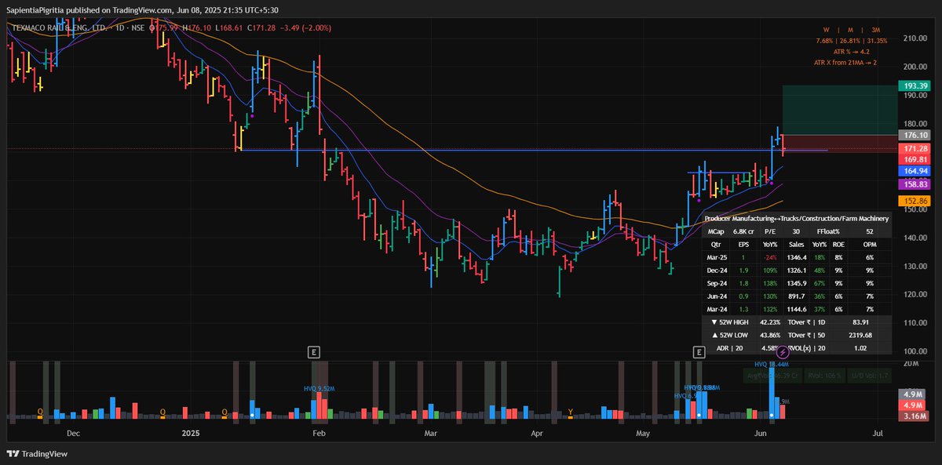
Task: Click the Sep-24 quarter row label
Action: pyautogui.click(x=715, y=283)
